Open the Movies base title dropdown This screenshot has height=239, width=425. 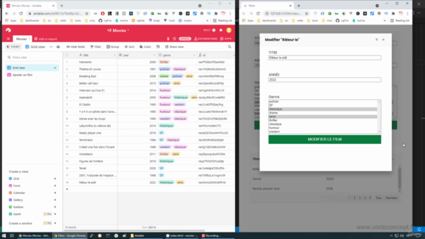coord(128,31)
